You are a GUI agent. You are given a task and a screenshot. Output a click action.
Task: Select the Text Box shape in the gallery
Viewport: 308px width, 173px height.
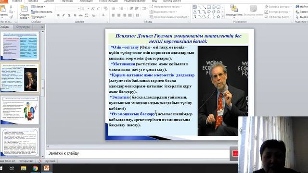[x=194, y=7]
